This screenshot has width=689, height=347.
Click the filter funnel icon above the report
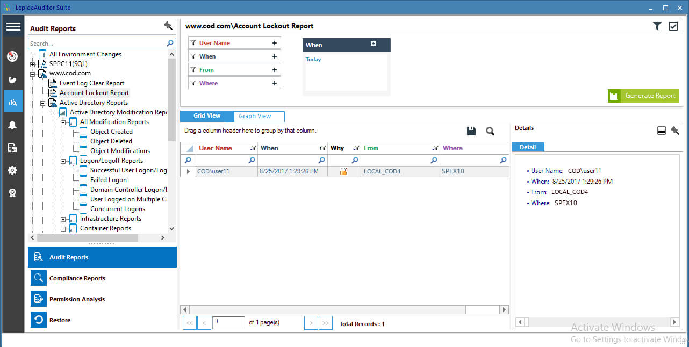click(x=657, y=26)
